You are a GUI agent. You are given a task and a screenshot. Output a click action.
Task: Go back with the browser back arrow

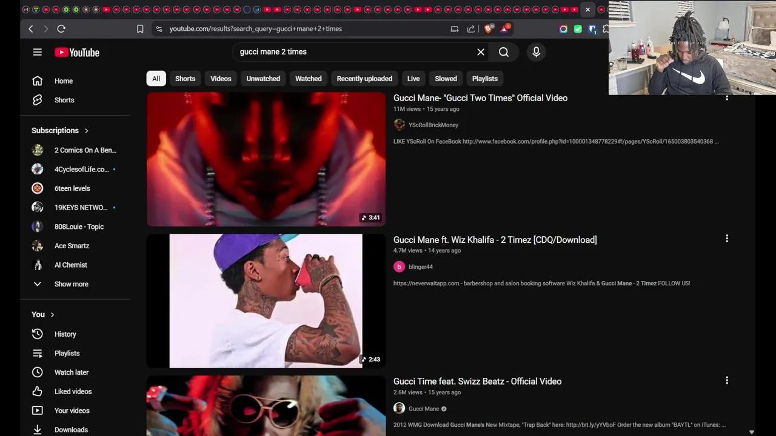tap(31, 28)
